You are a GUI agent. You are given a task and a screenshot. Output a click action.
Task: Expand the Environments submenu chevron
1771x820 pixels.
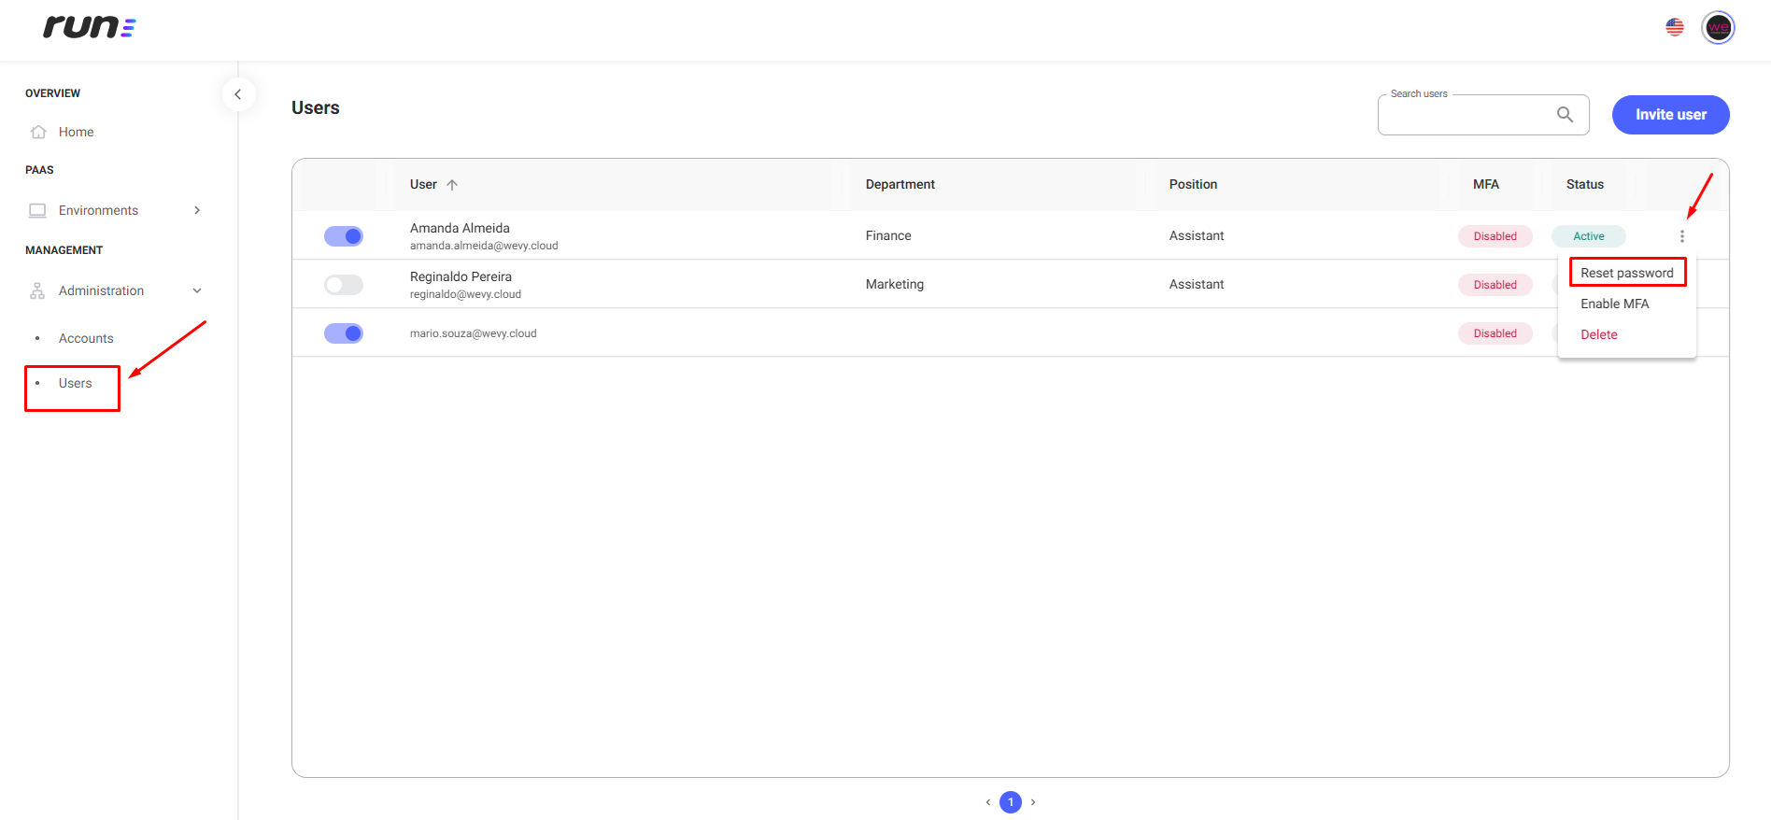197,210
